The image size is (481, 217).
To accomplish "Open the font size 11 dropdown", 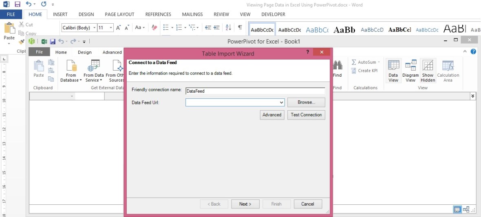I will (111, 28).
